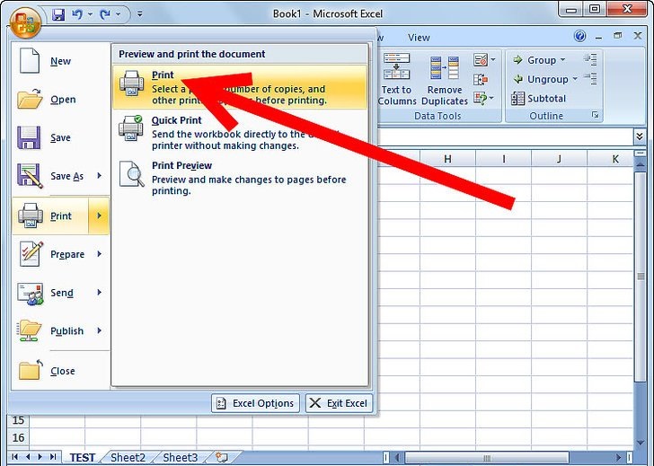654x466 pixels.
Task: Open Customize Quick Access Toolbar dropdown
Action: [x=140, y=14]
